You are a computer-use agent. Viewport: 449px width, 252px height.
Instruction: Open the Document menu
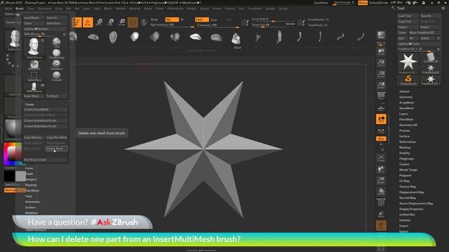[x=45, y=8]
